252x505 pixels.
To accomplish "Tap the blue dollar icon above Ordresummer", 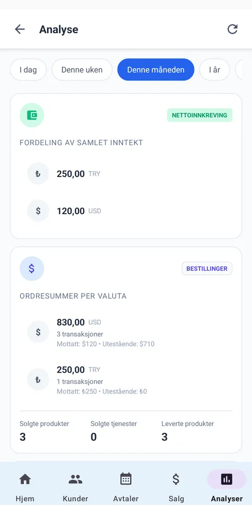I will pyautogui.click(x=32, y=269).
